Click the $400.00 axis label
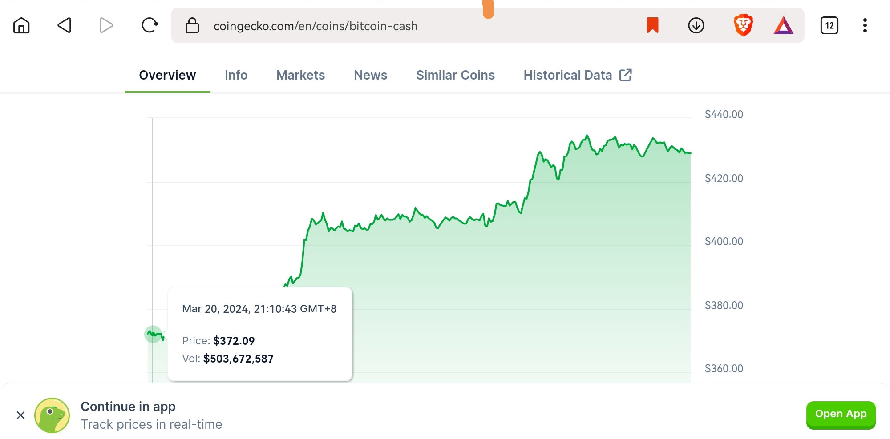Image resolution: width=890 pixels, height=439 pixels. (x=724, y=241)
